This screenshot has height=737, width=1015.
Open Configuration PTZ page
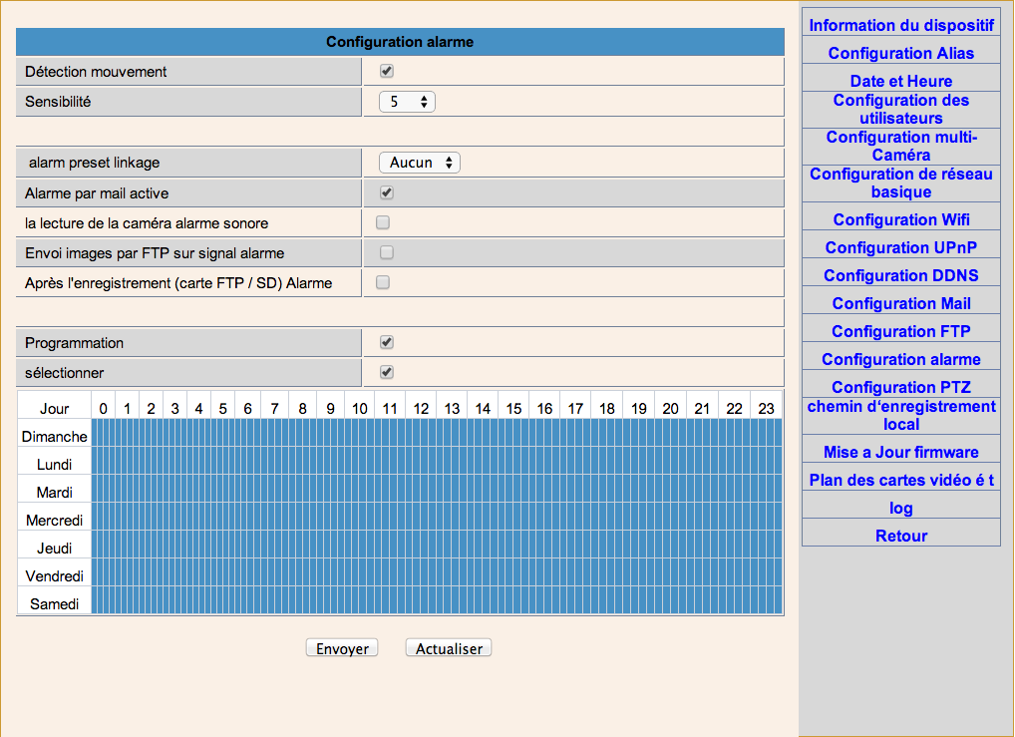[x=900, y=387]
